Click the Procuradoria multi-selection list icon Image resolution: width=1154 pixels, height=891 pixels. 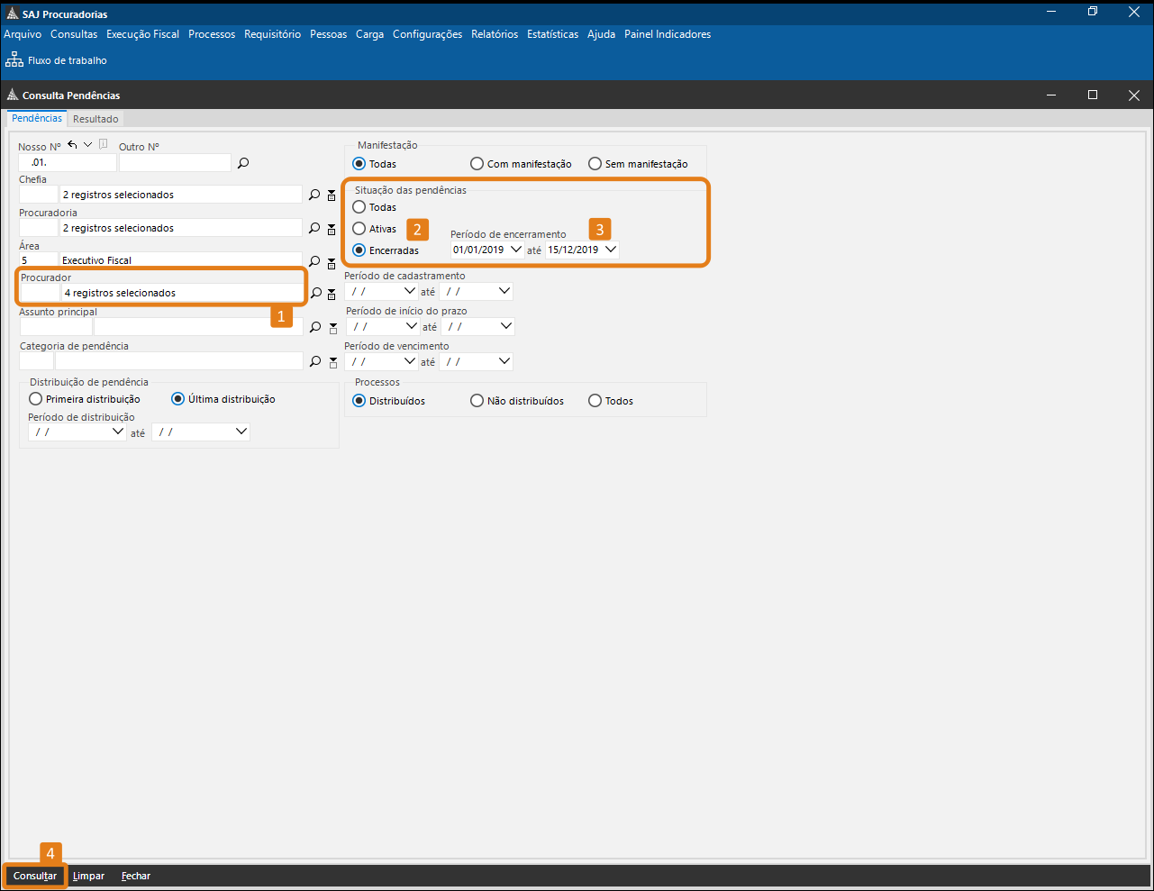coord(332,229)
